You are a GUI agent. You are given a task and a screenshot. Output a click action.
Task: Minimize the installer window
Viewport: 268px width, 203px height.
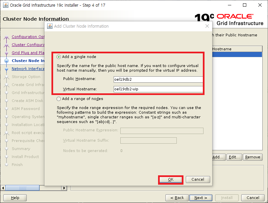[230, 5]
